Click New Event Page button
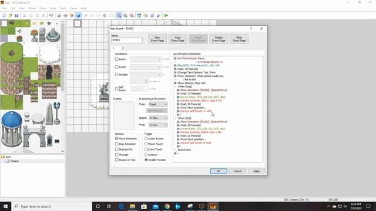This screenshot has height=211, width=376. pos(157,39)
